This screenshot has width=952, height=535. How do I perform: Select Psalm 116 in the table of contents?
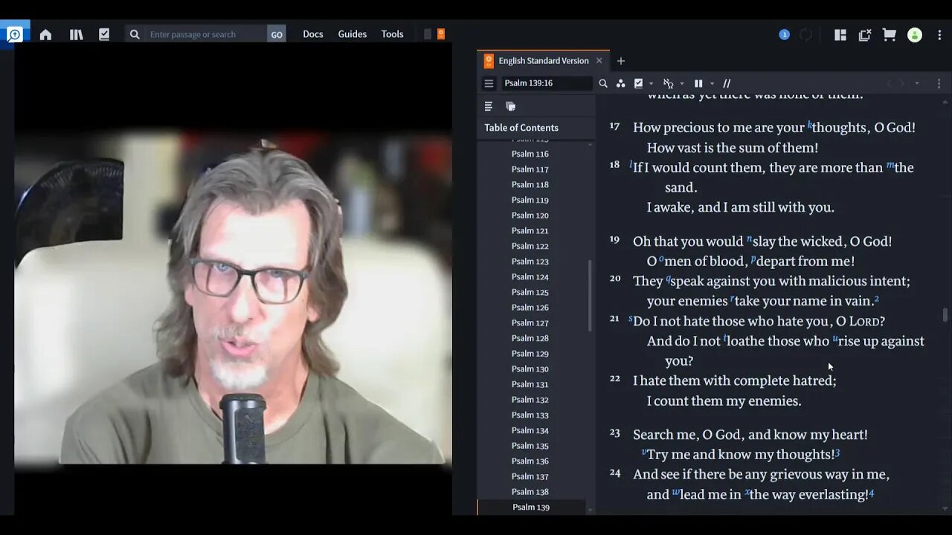(530, 154)
